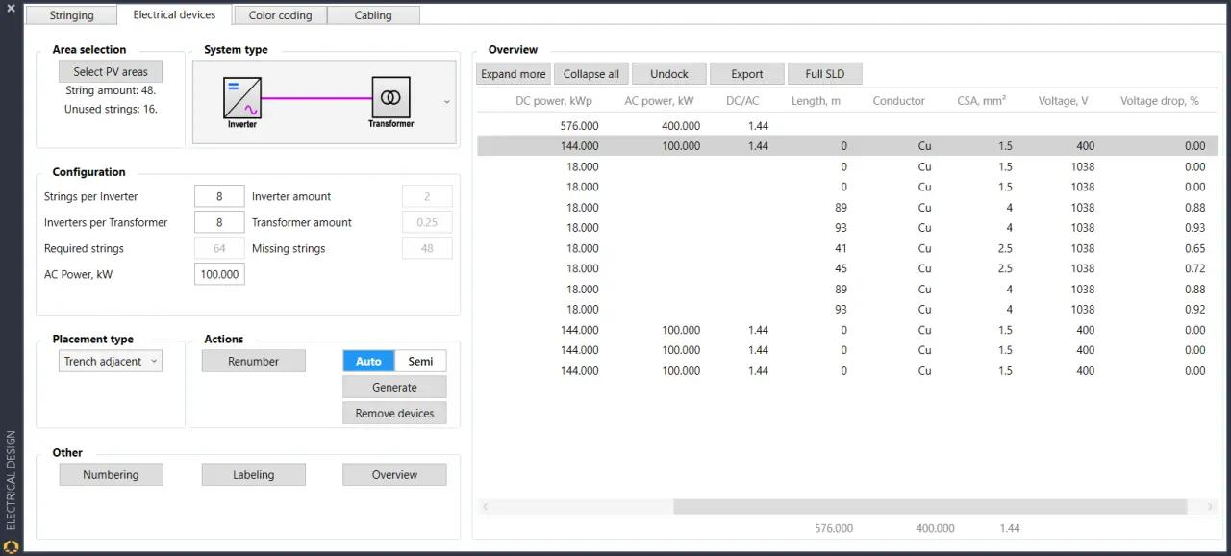1231x556 pixels.
Task: Open the System type dropdown arrow
Action: pos(447,101)
